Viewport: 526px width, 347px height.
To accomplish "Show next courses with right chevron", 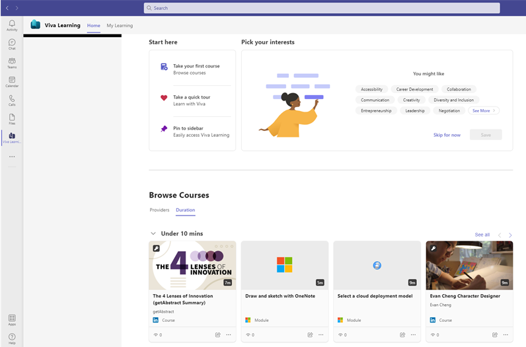I will (x=510, y=235).
